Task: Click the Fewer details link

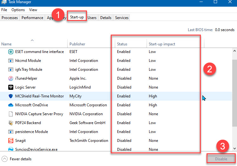Action: [21, 159]
